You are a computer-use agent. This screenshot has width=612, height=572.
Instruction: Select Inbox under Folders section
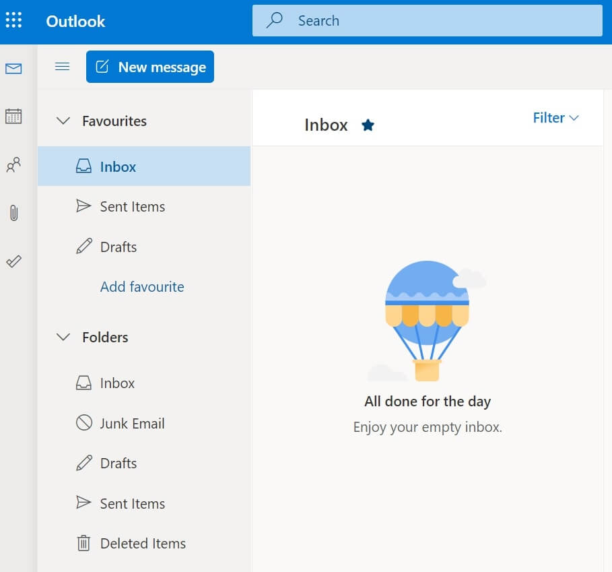[117, 383]
